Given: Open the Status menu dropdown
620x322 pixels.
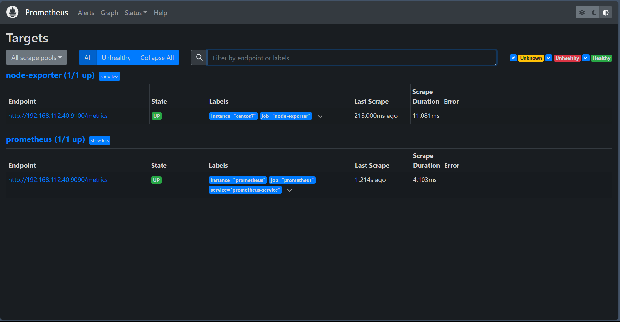Looking at the screenshot, I should pyautogui.click(x=136, y=13).
